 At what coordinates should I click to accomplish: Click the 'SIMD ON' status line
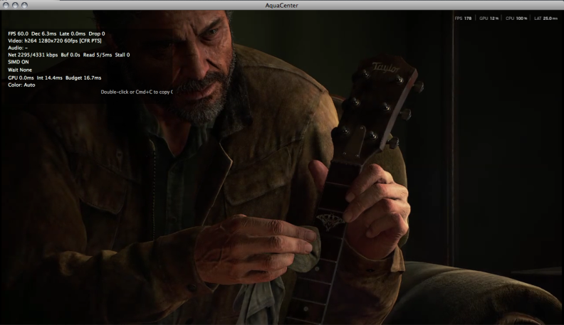[x=19, y=62]
